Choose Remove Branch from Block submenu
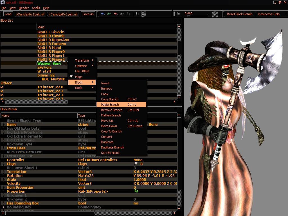288x216 pixels. pos(121,110)
